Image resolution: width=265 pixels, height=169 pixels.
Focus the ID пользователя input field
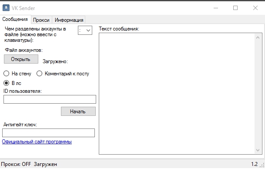click(x=50, y=99)
